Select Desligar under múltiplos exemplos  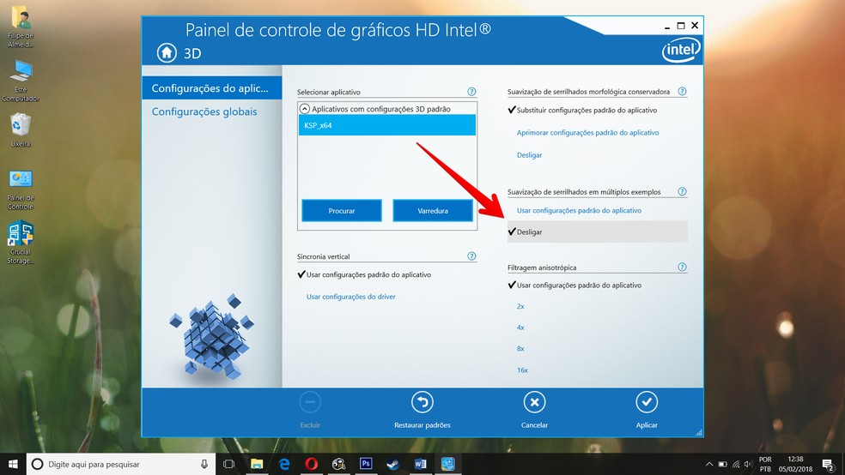tap(598, 231)
